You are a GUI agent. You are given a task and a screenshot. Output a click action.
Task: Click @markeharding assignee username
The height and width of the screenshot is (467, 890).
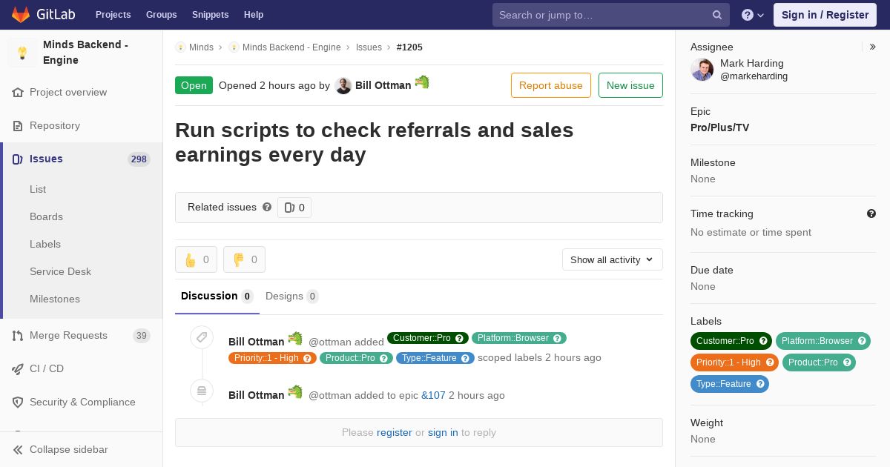[x=754, y=76]
